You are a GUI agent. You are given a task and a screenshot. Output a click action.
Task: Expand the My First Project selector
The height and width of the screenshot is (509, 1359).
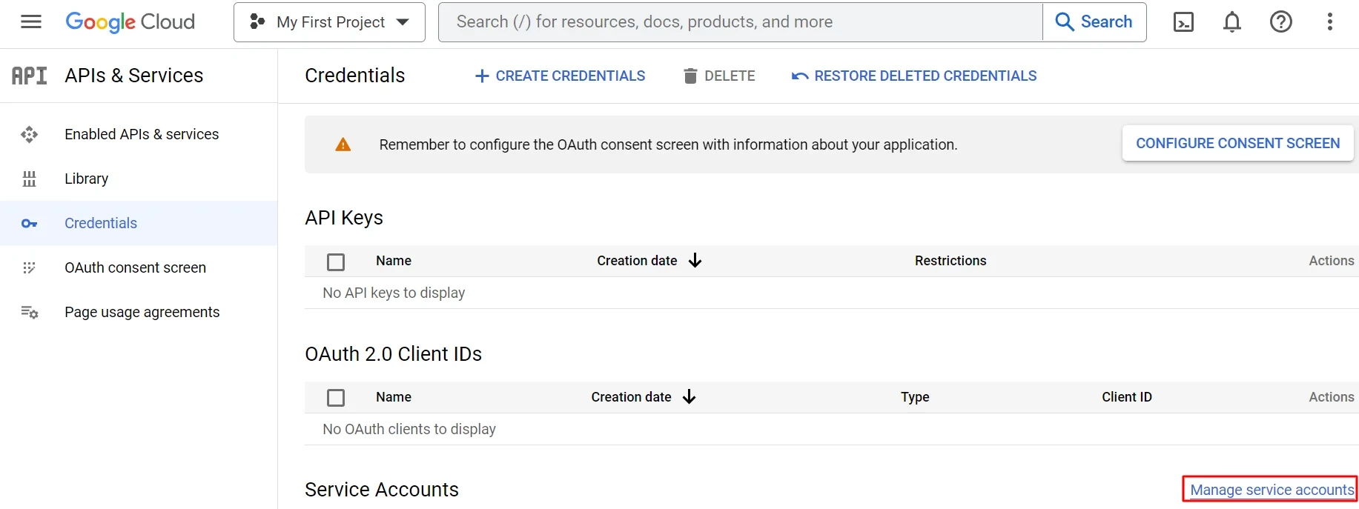pyautogui.click(x=329, y=22)
